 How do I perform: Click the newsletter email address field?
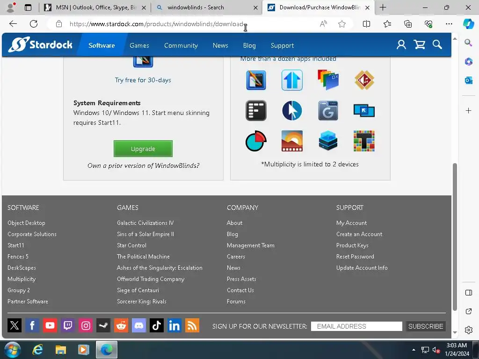[x=356, y=326]
